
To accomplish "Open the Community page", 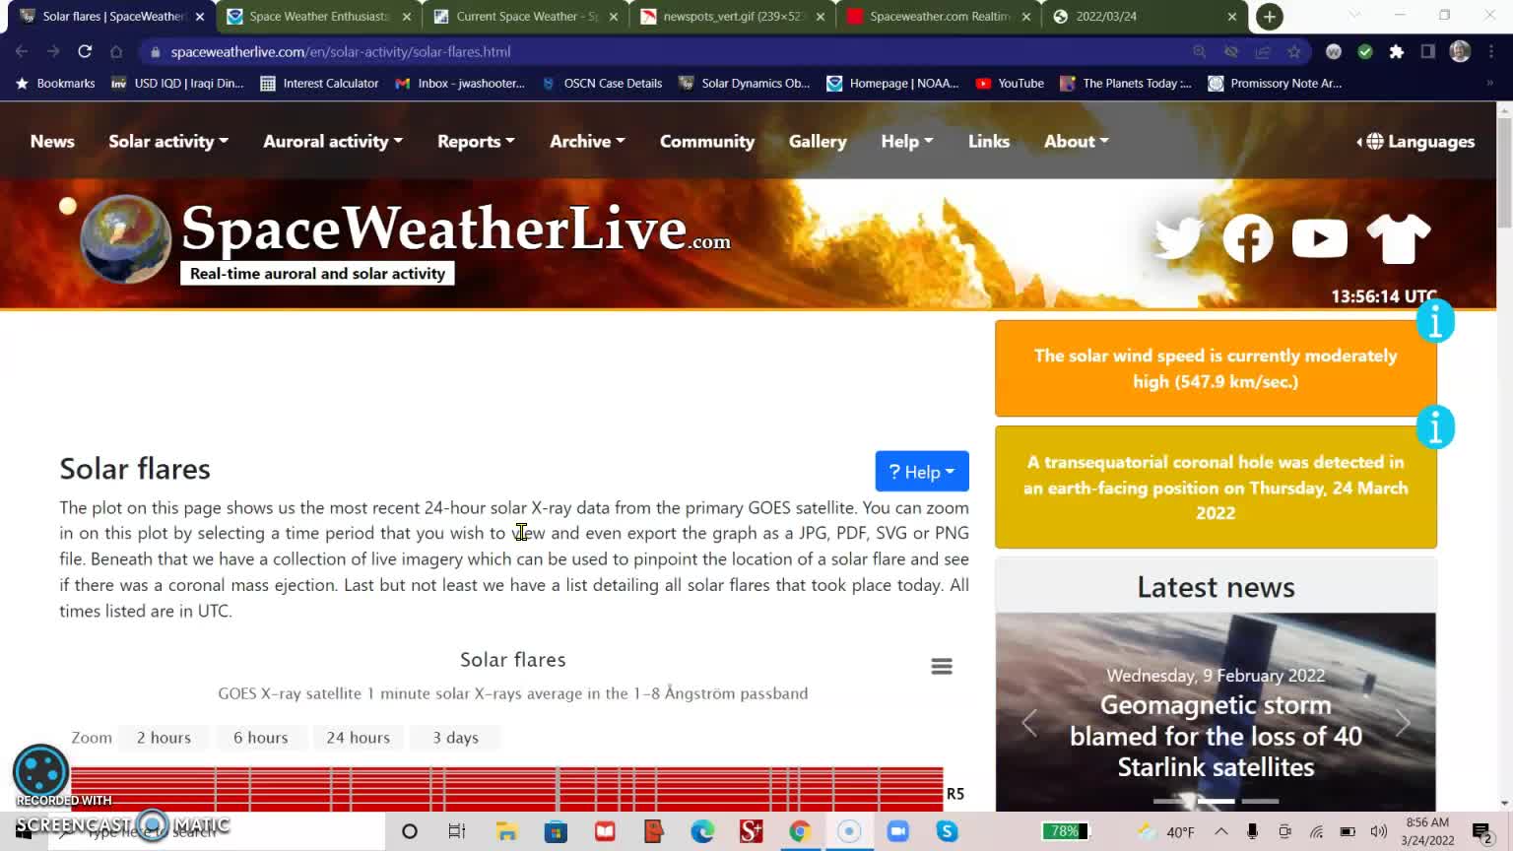I will coord(707,141).
